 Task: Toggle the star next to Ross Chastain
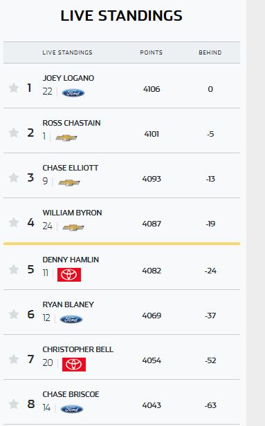click(x=14, y=133)
